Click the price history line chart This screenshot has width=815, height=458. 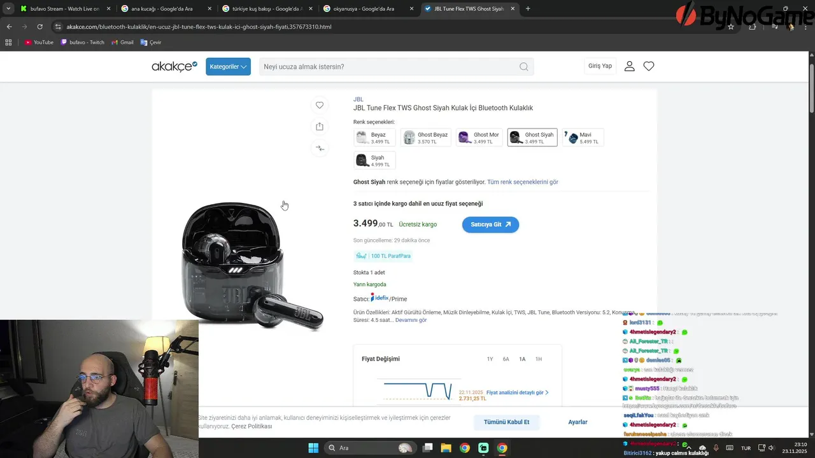click(x=417, y=390)
